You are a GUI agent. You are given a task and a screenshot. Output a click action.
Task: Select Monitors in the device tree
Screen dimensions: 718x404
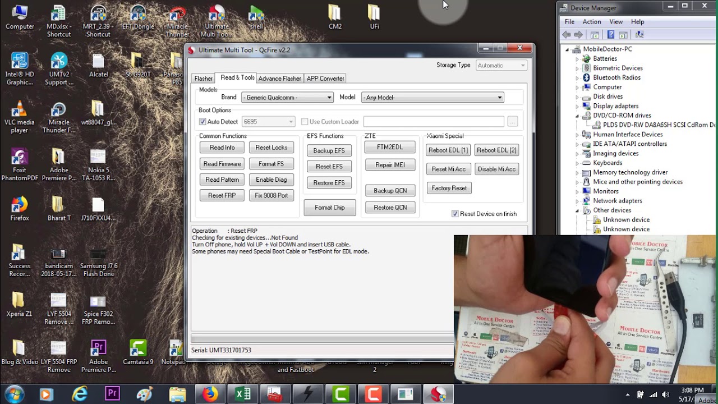pos(606,191)
